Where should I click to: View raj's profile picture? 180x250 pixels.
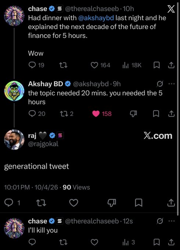click(x=14, y=139)
